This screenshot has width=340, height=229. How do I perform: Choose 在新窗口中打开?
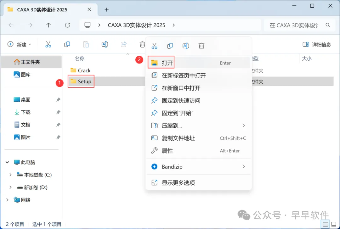click(198, 88)
